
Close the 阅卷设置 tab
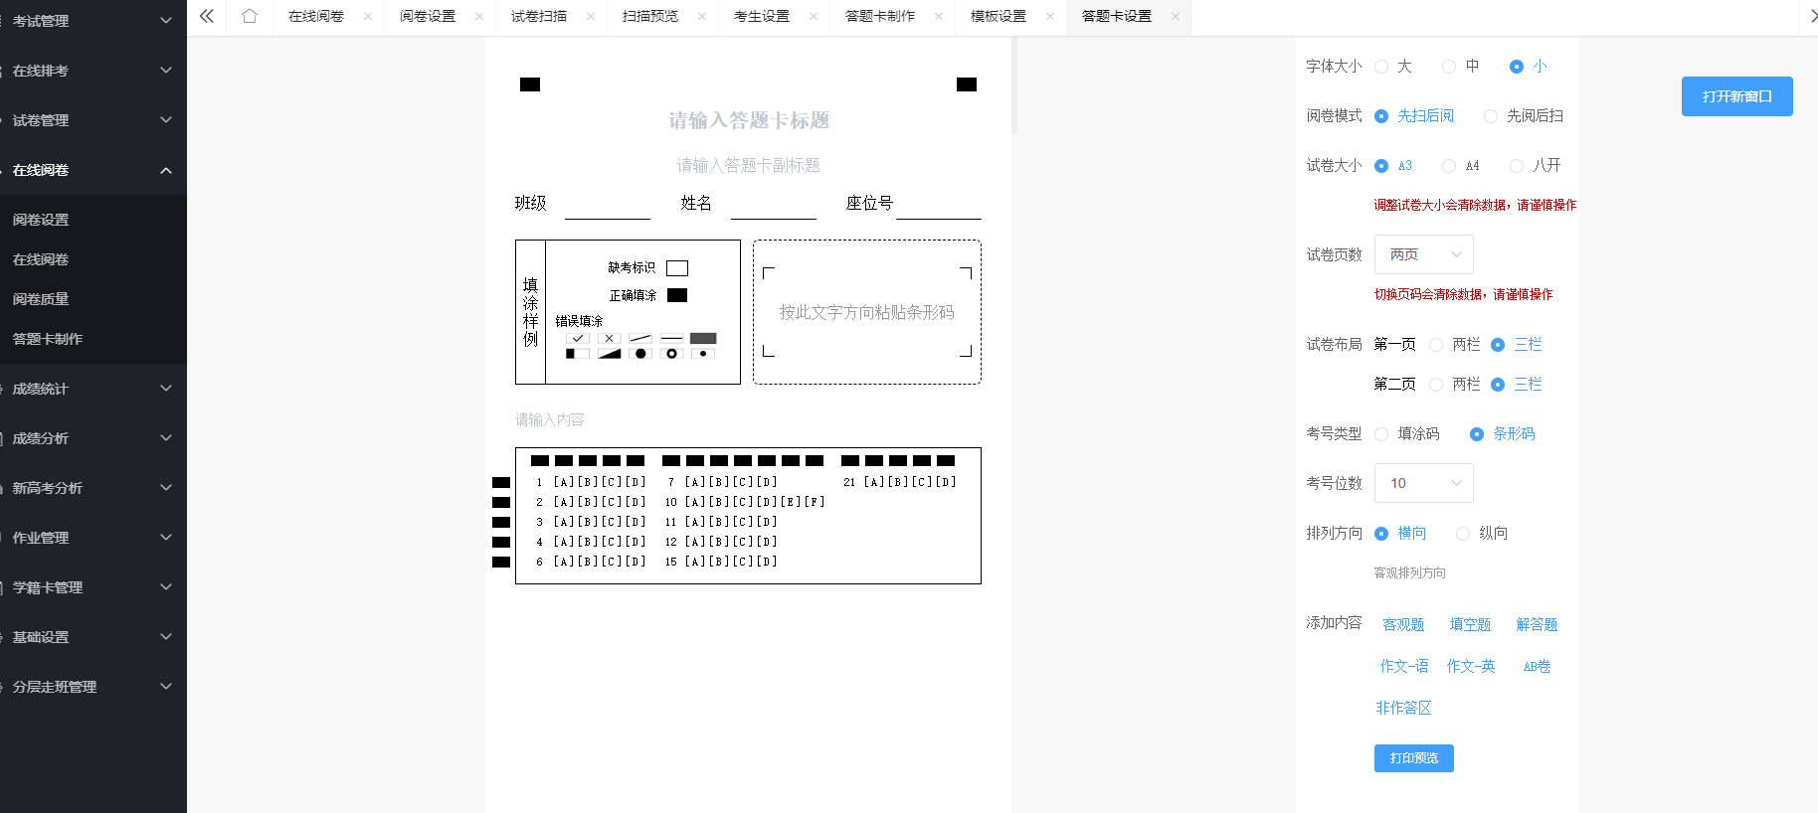(479, 16)
